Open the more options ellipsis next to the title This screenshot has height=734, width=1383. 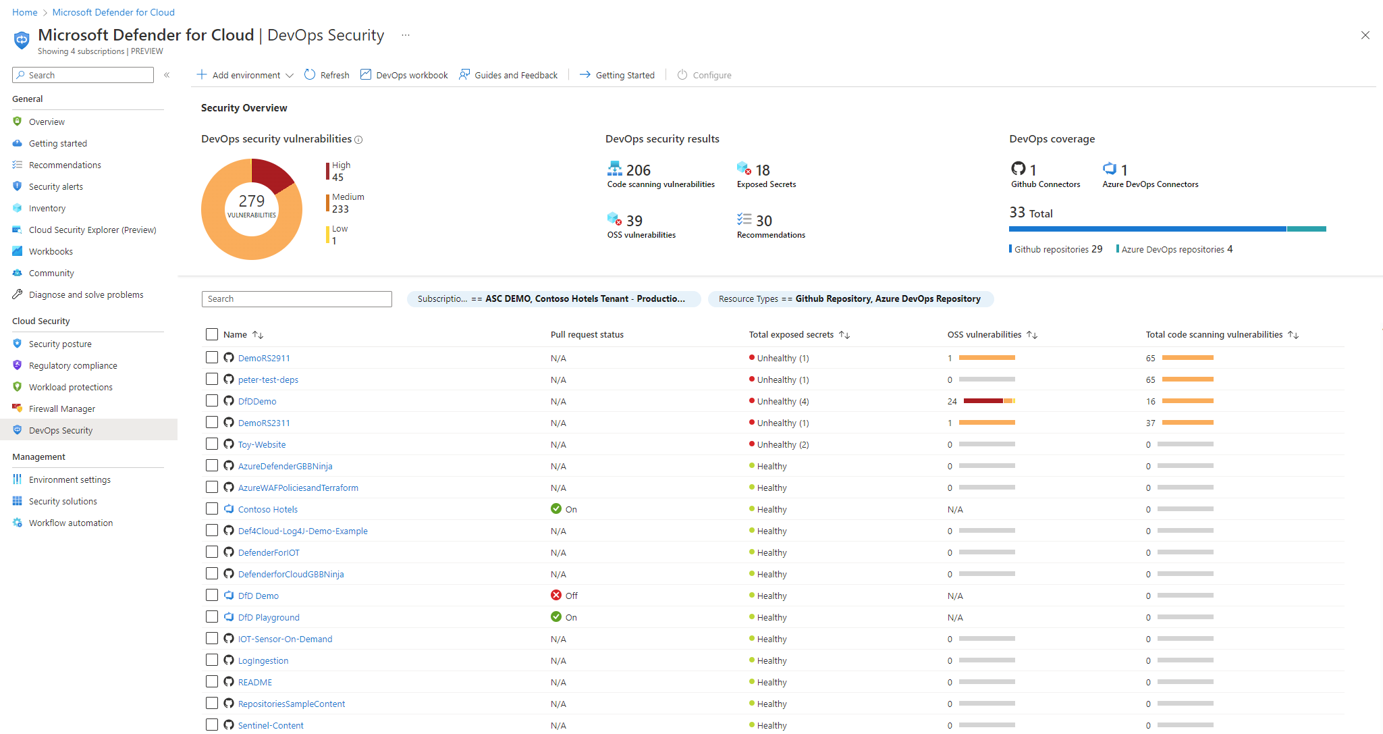406,35
